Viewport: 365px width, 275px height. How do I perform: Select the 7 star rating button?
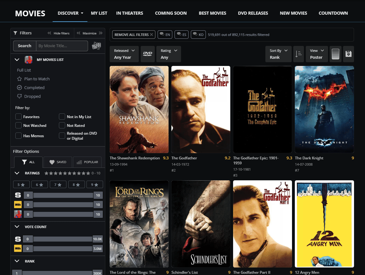coord(58,184)
